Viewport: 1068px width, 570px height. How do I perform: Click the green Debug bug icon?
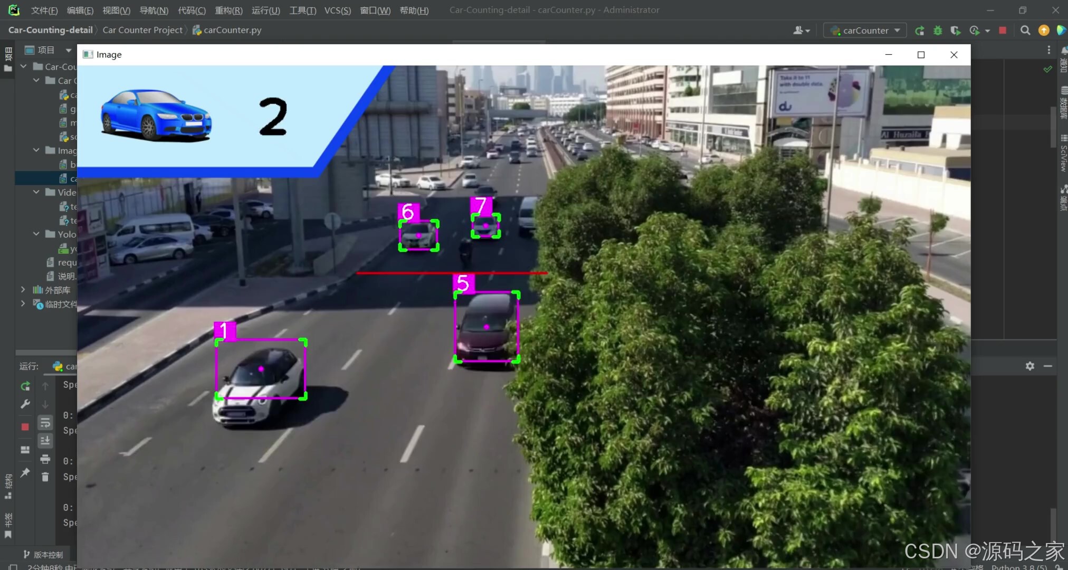coord(938,31)
